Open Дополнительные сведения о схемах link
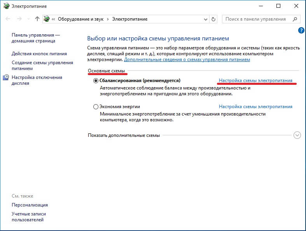The height and width of the screenshot is (231, 306). [x=187, y=59]
